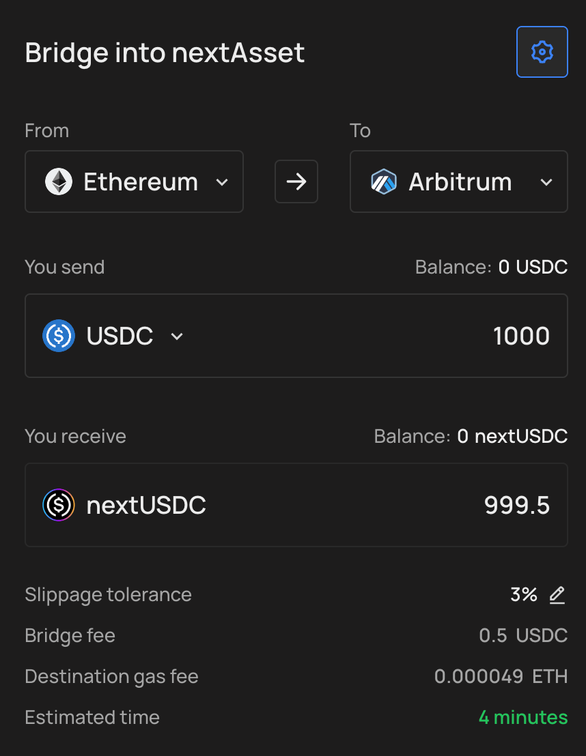Click the 0 nextUSDC balance text
The image size is (586, 756).
512,437
